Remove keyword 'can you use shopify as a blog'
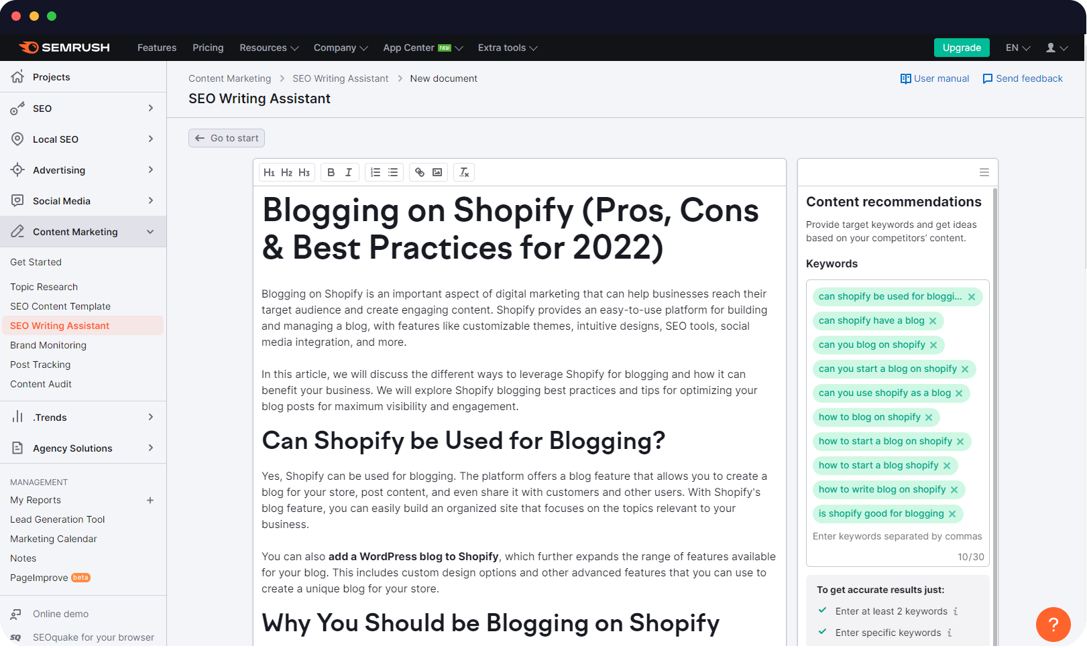The width and height of the screenshot is (1087, 648). (959, 393)
